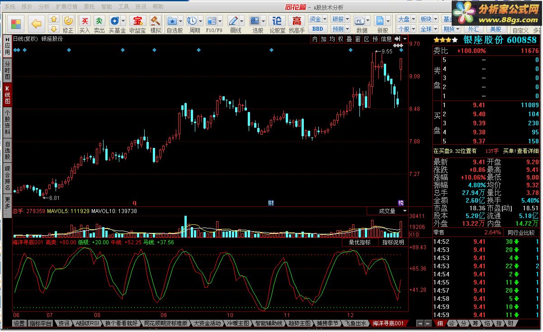Toggle the 信息 info option

click(387, 39)
